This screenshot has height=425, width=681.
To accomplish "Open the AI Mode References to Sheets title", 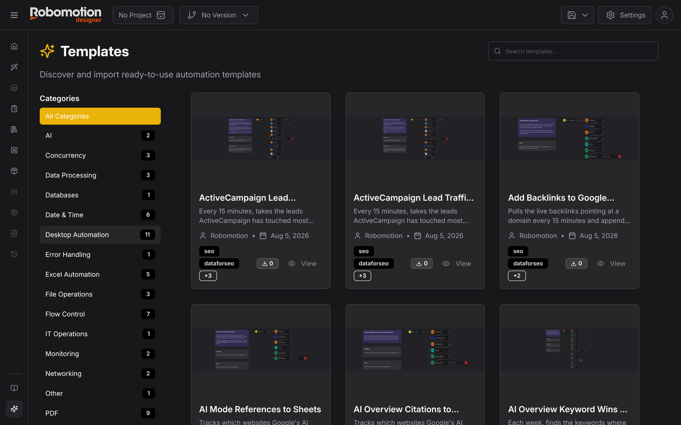I will (x=260, y=409).
